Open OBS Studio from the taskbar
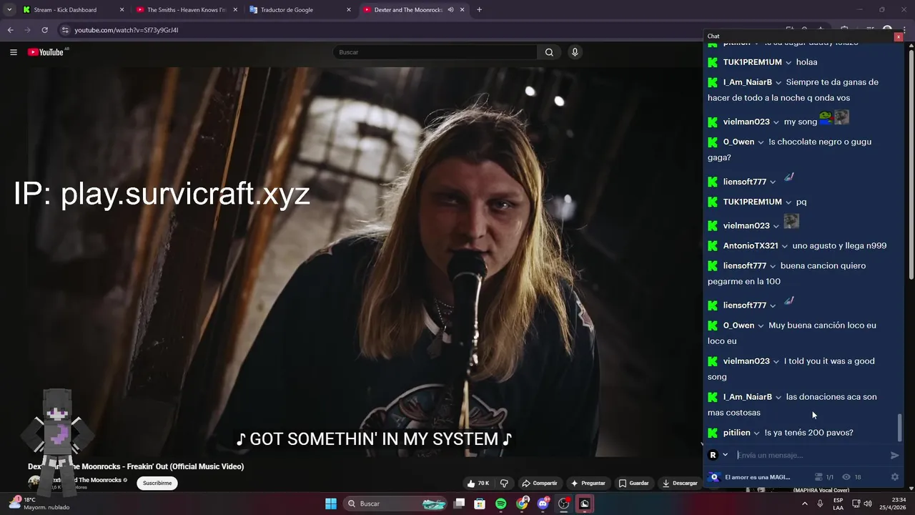This screenshot has height=515, width=915. click(564, 504)
